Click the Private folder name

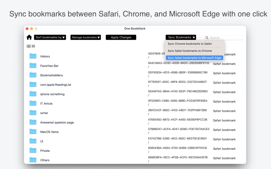pyautogui.click(x=45, y=151)
